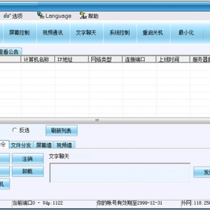The width and height of the screenshot is (210, 210).
Task: Click the 当前端口 Udp:1122 status text
Action: 37,203
